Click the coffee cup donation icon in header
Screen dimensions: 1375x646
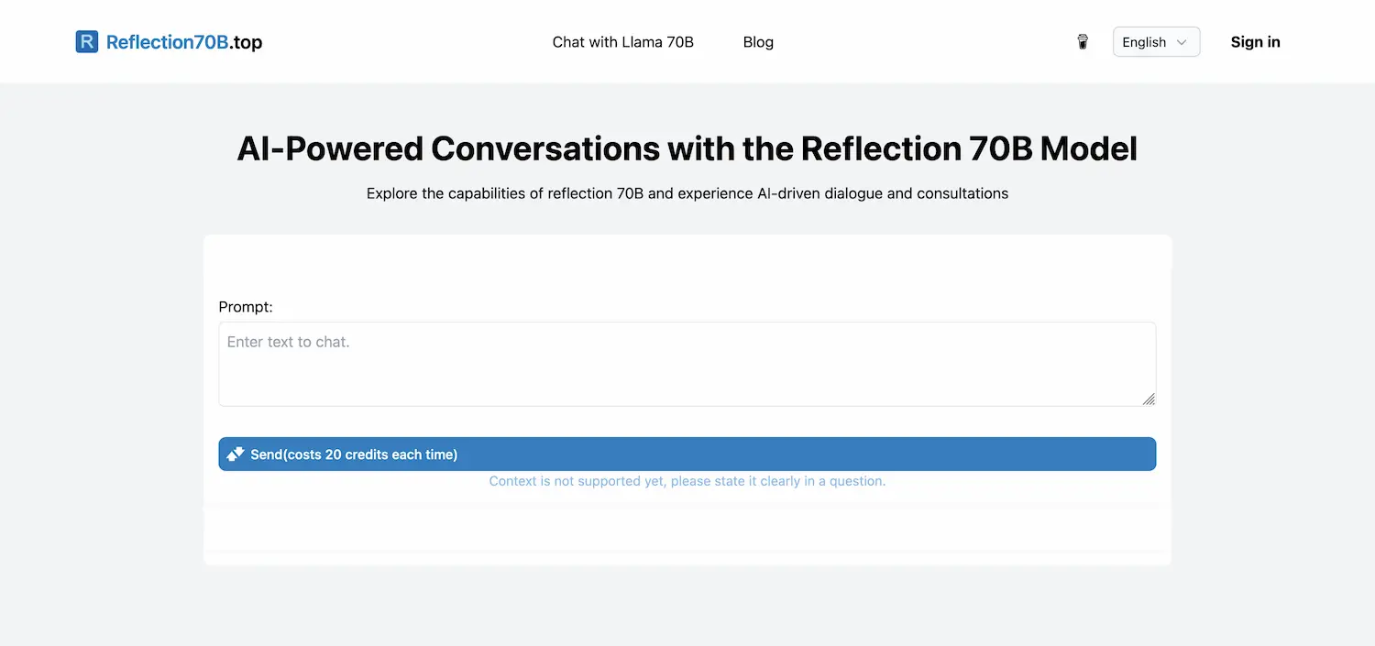coord(1082,41)
